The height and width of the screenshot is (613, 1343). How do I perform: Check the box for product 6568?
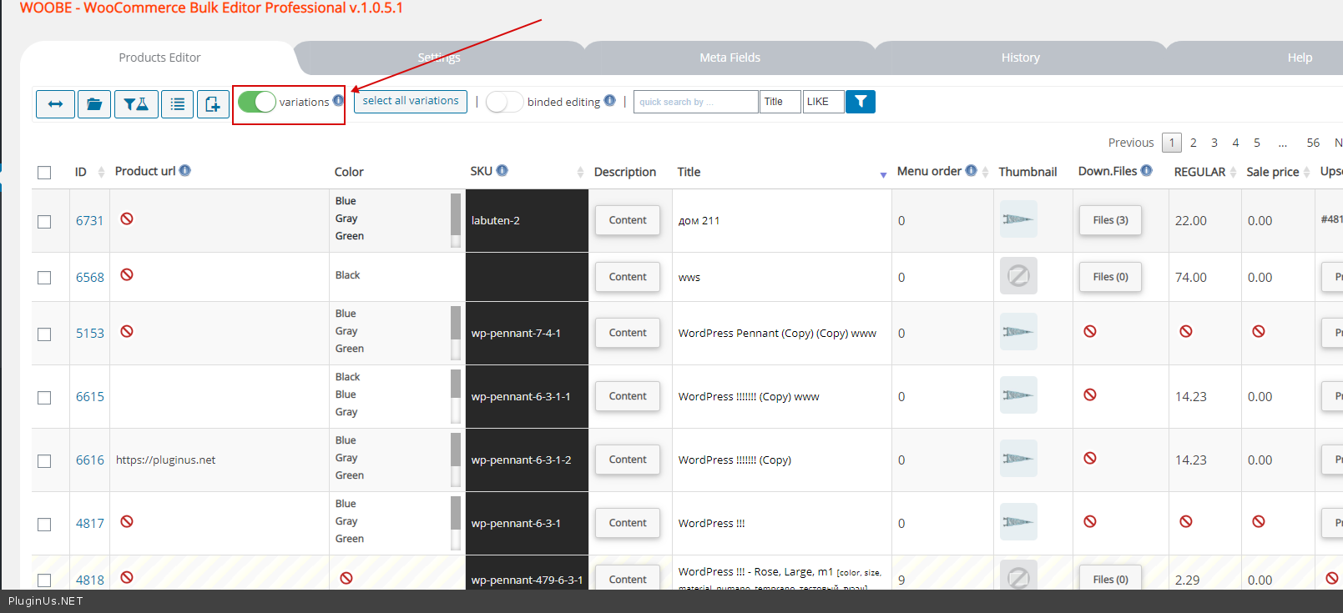point(44,278)
